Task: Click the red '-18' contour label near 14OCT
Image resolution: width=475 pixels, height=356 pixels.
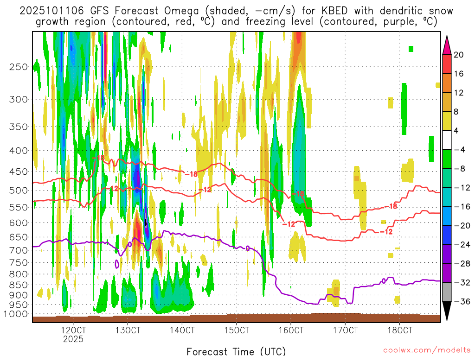Action: pyautogui.click(x=191, y=174)
